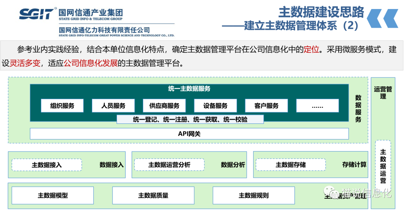
Task: Click the 客户服务 box
Action: coord(266,106)
